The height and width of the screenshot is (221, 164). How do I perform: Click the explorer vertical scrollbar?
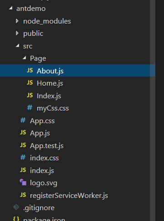pos(153,110)
